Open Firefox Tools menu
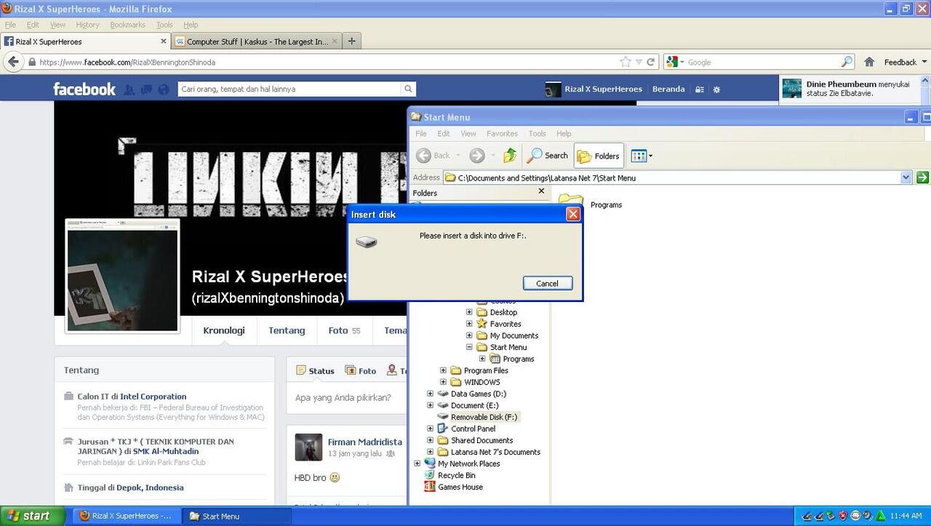931x526 pixels. [164, 25]
